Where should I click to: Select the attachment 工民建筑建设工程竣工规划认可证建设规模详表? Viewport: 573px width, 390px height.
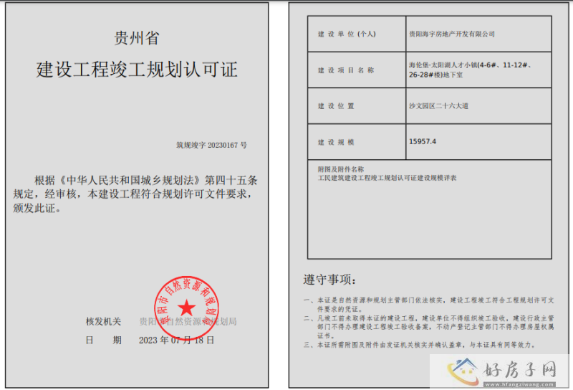coord(387,179)
